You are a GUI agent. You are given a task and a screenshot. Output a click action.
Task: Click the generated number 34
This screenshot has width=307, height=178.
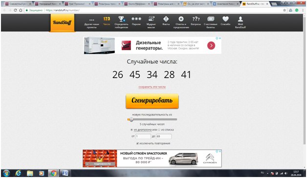click(x=152, y=75)
